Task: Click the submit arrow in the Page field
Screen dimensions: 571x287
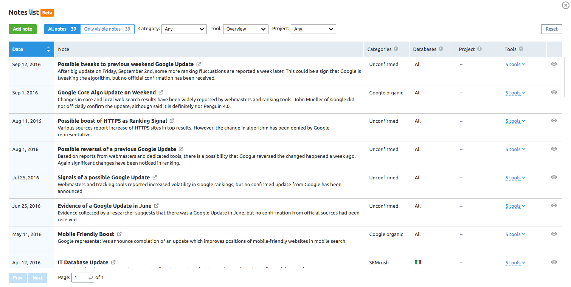Action: (90, 278)
